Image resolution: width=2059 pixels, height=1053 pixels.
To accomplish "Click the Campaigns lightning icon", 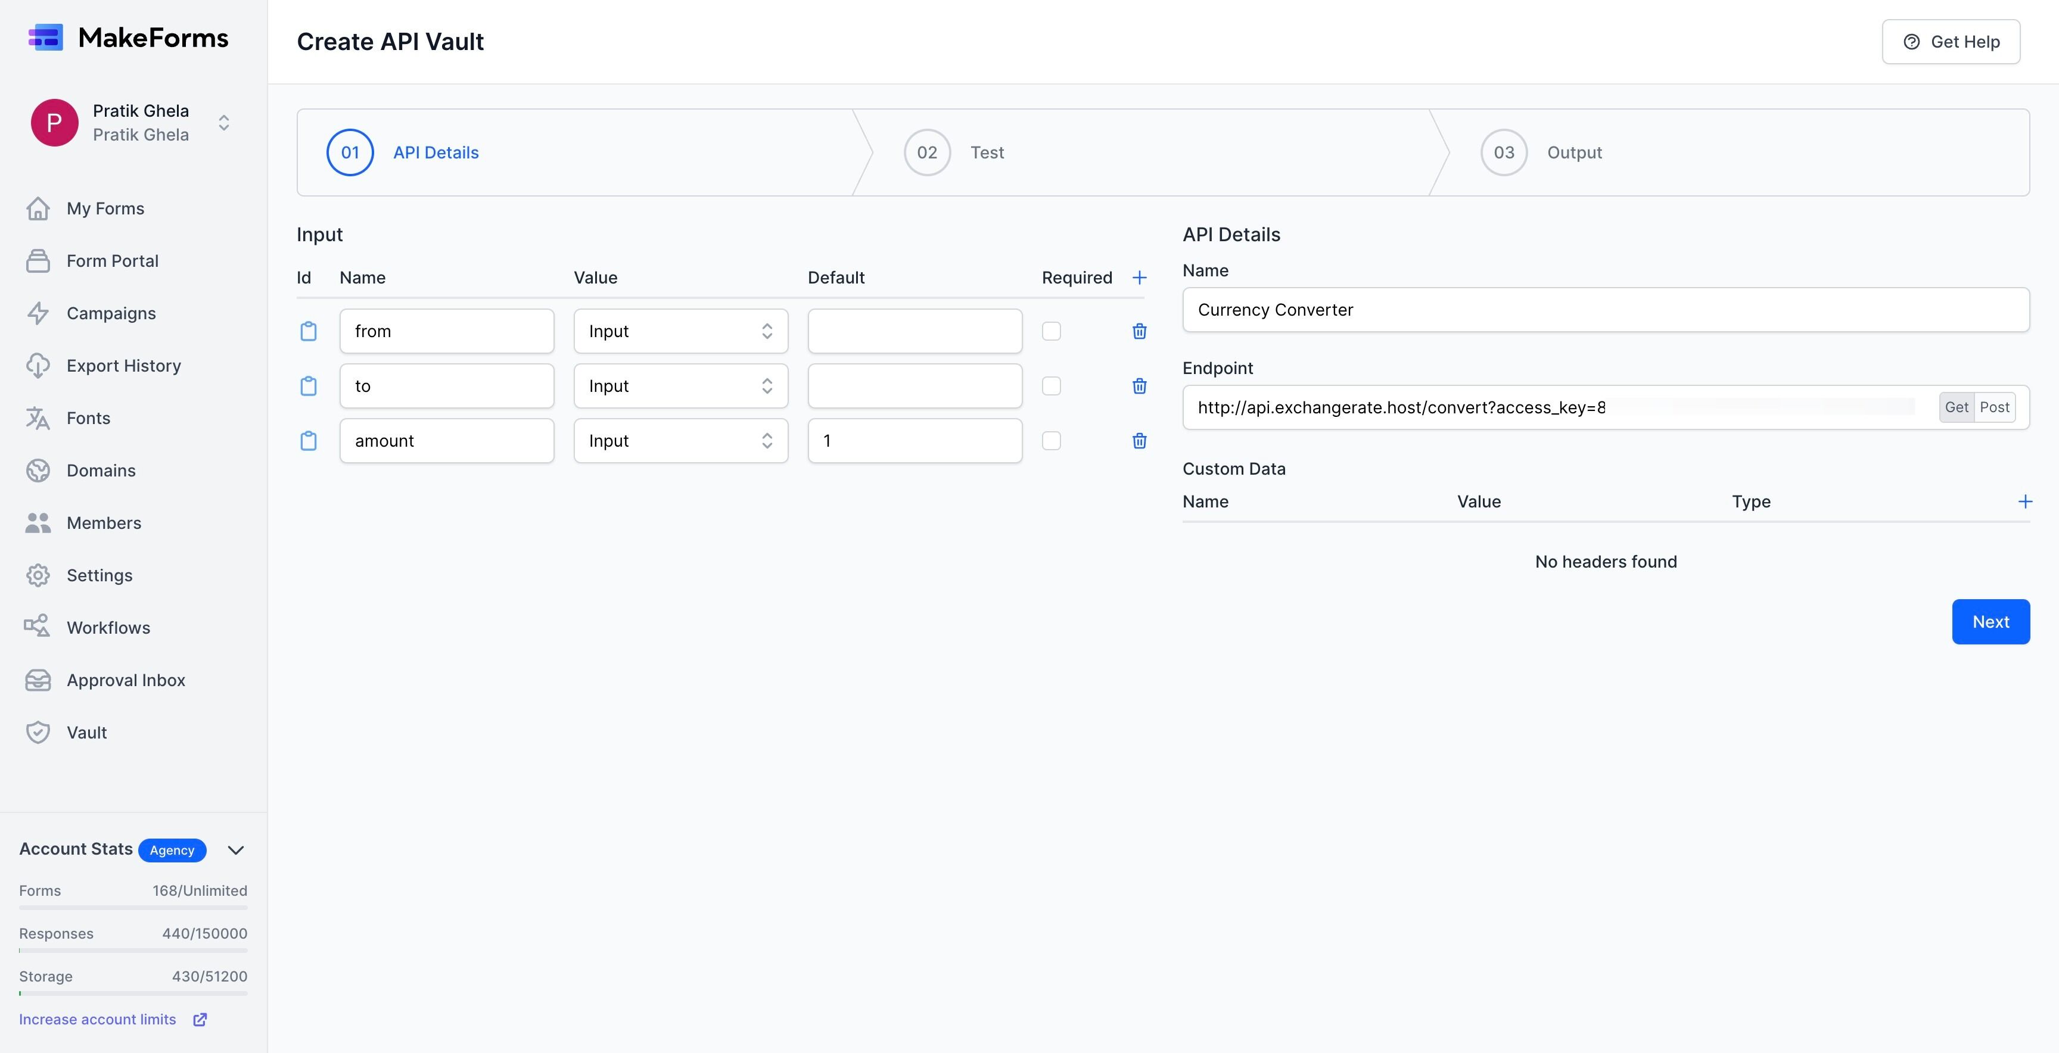I will (38, 313).
